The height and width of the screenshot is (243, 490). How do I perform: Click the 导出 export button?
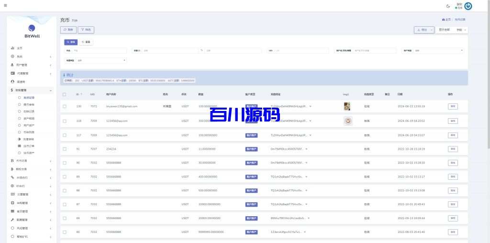click(x=422, y=30)
